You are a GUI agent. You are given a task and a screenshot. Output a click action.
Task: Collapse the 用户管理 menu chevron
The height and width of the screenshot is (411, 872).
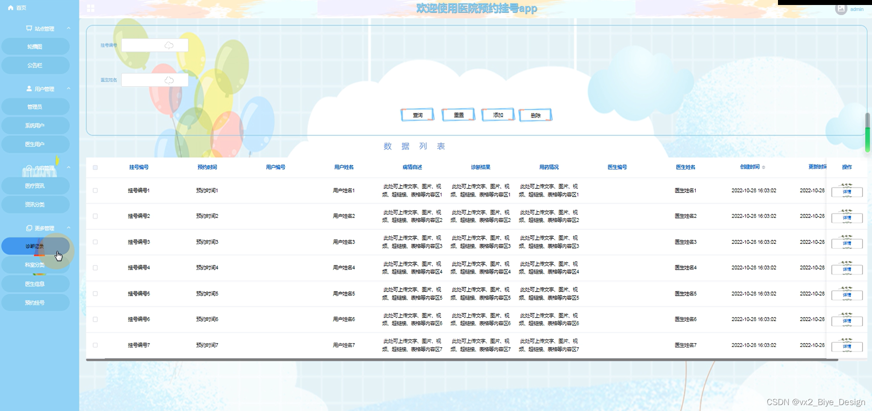[69, 89]
